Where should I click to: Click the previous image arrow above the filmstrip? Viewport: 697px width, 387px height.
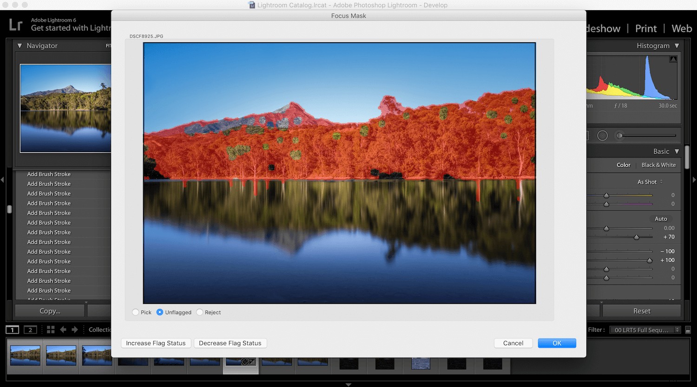63,329
